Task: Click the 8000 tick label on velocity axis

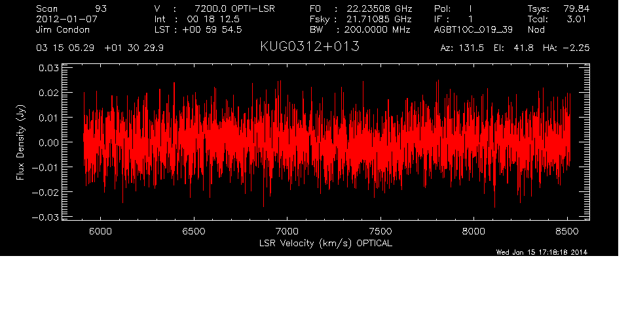Action: coord(473,231)
